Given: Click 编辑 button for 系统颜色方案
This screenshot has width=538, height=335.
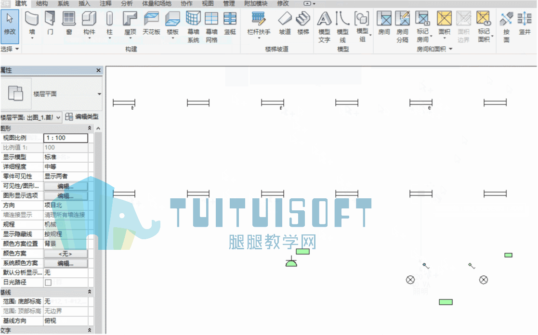Looking at the screenshot, I should [66, 264].
